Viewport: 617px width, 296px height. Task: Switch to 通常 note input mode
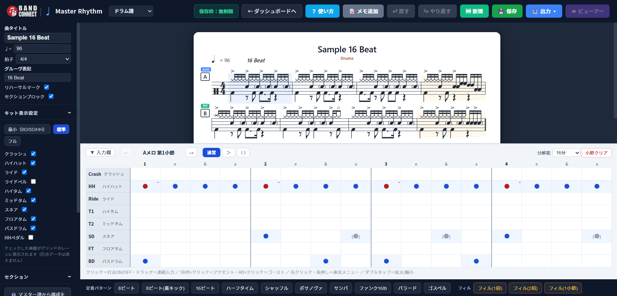(211, 153)
